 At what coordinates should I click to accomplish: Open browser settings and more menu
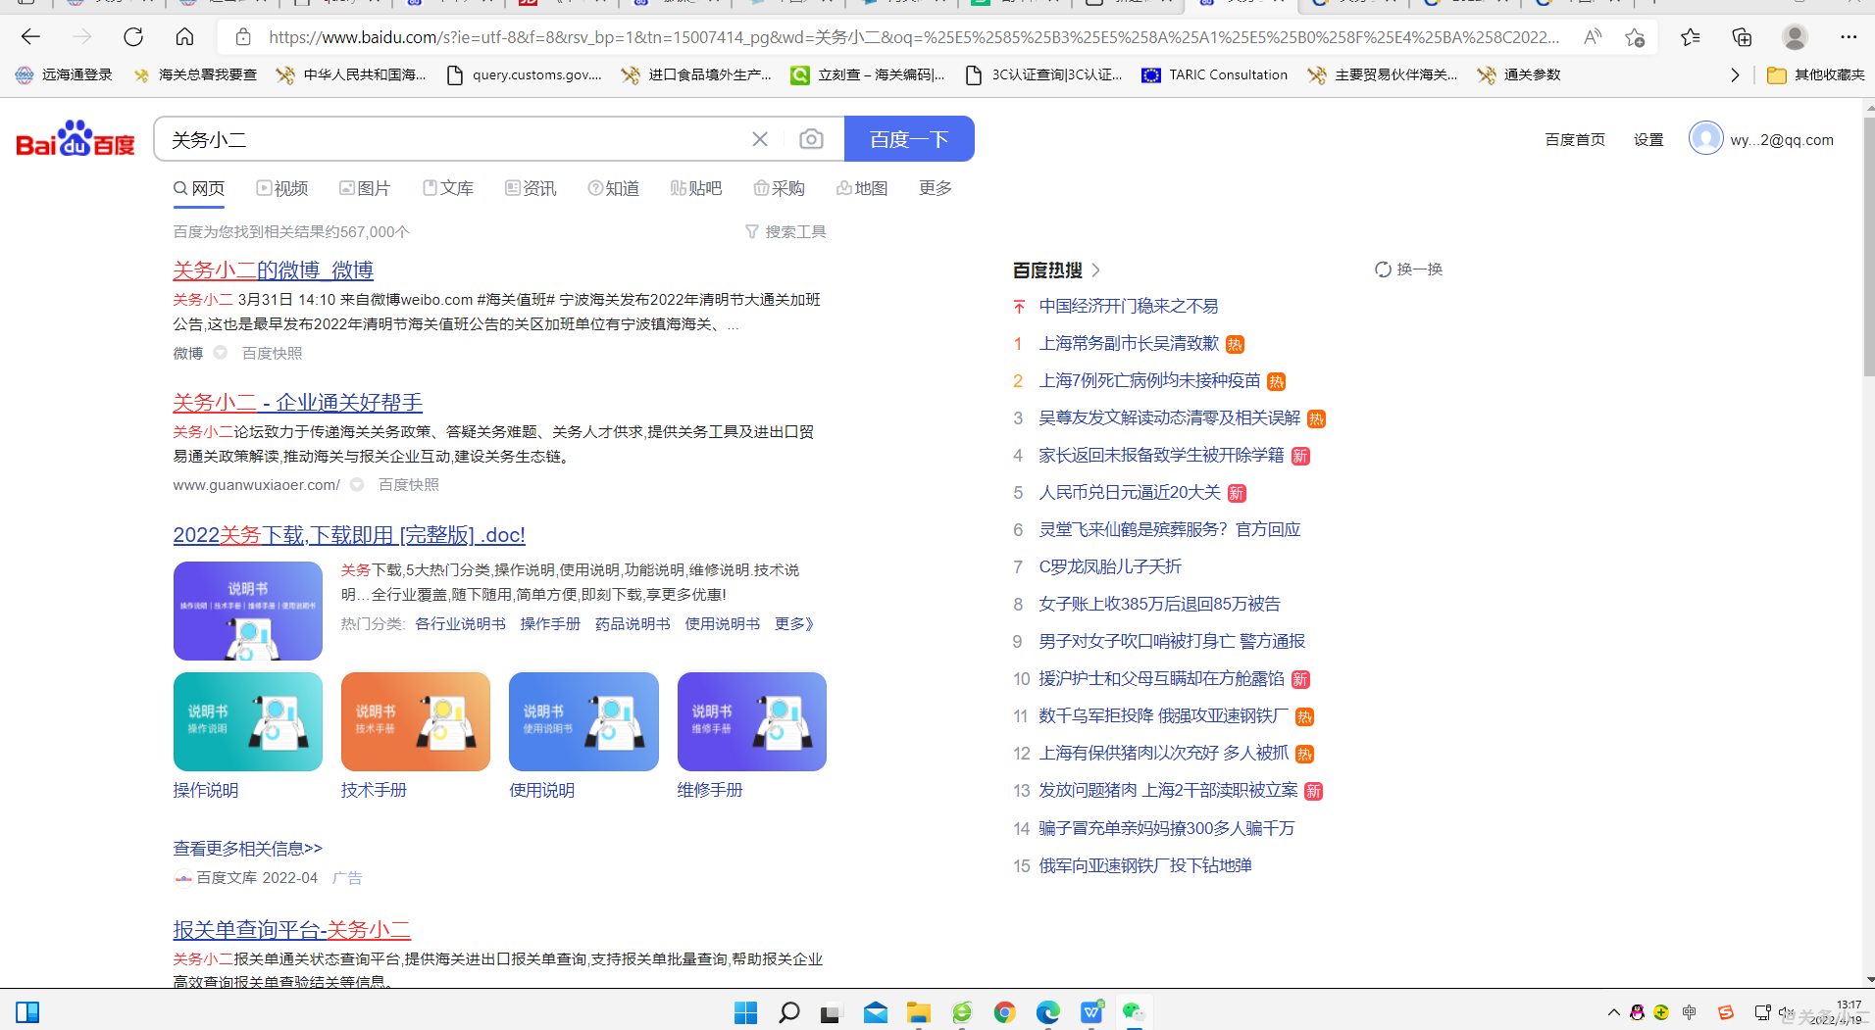tap(1849, 37)
